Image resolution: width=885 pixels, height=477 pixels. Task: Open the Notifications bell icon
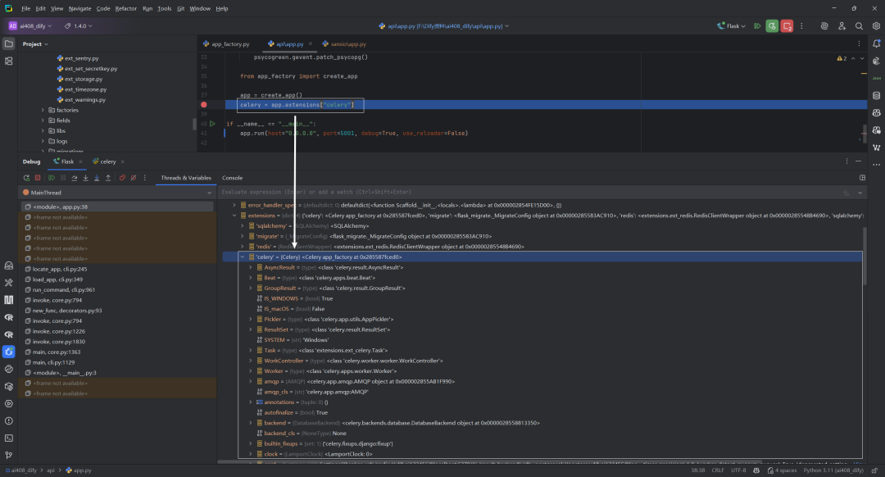click(876, 43)
